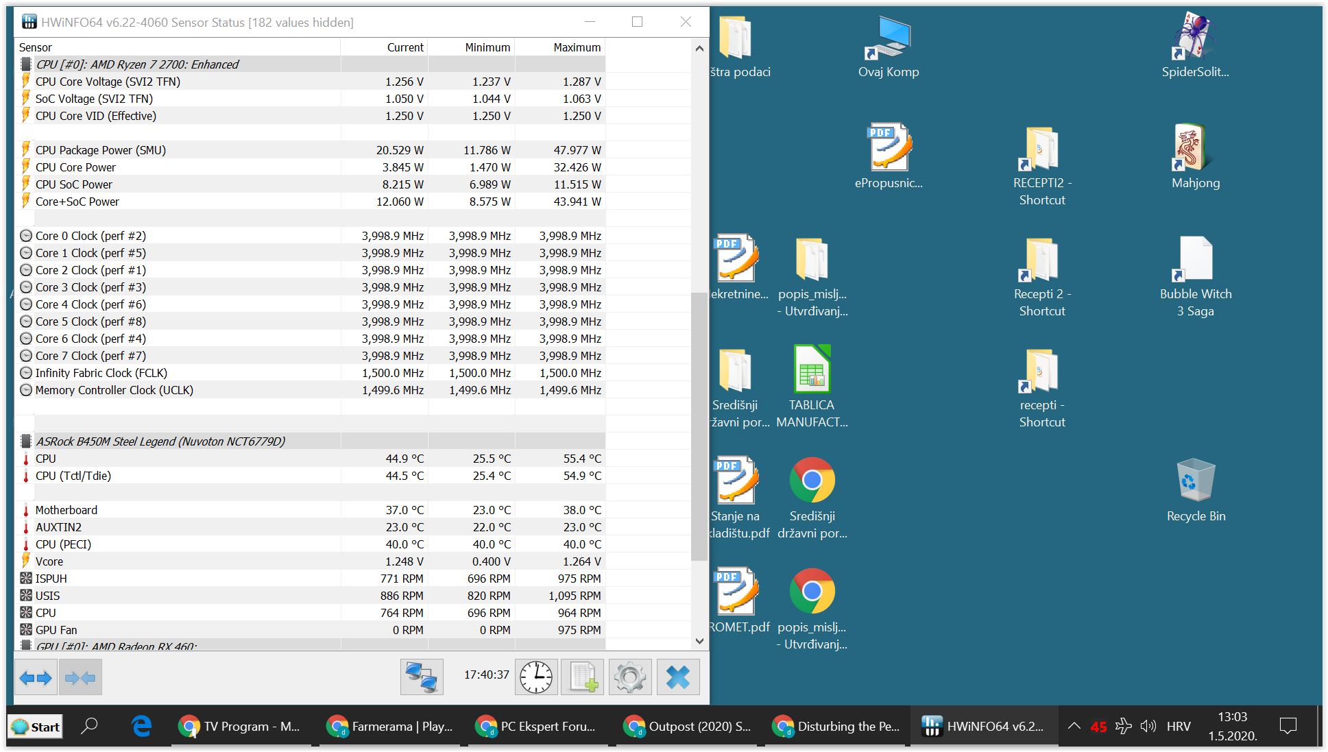Show hidden system tray icons chevron
Image resolution: width=1328 pixels, height=752 pixels.
pos(1074,726)
